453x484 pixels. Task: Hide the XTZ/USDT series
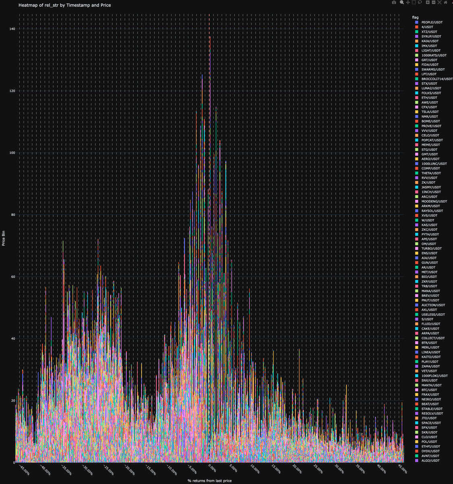coord(426,31)
